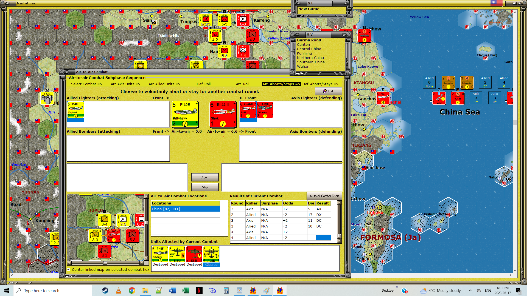Click New Game in S L window
This screenshot has height=296, width=527.
coord(309,9)
